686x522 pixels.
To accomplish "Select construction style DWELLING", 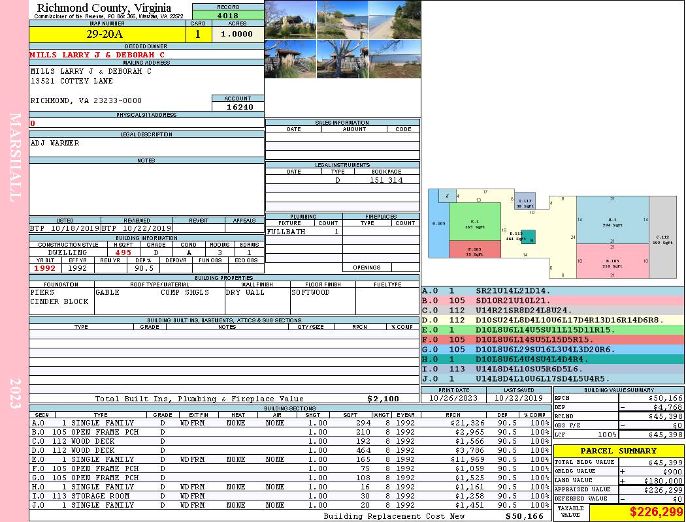I will [x=68, y=253].
